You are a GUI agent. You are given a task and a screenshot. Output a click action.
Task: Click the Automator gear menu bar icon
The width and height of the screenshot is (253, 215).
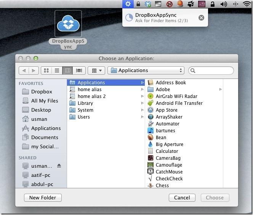(128, 4)
